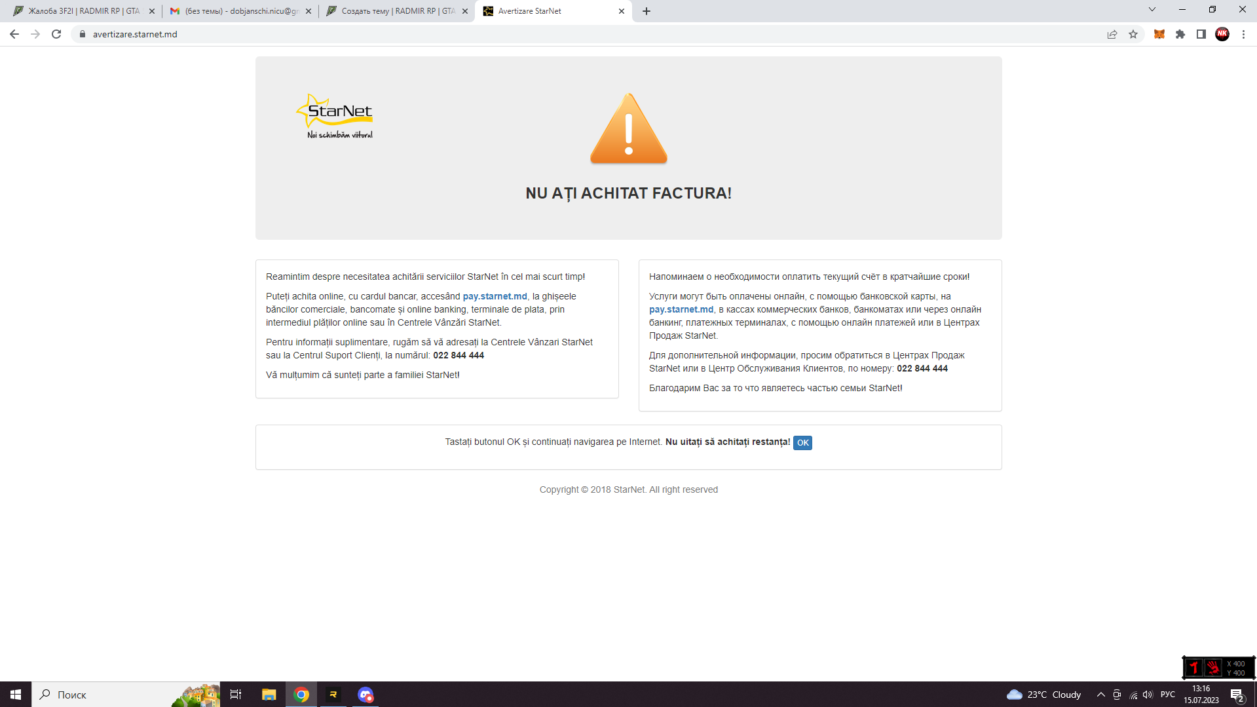The image size is (1257, 707).
Task: Close the Создать тему tab
Action: (465, 11)
